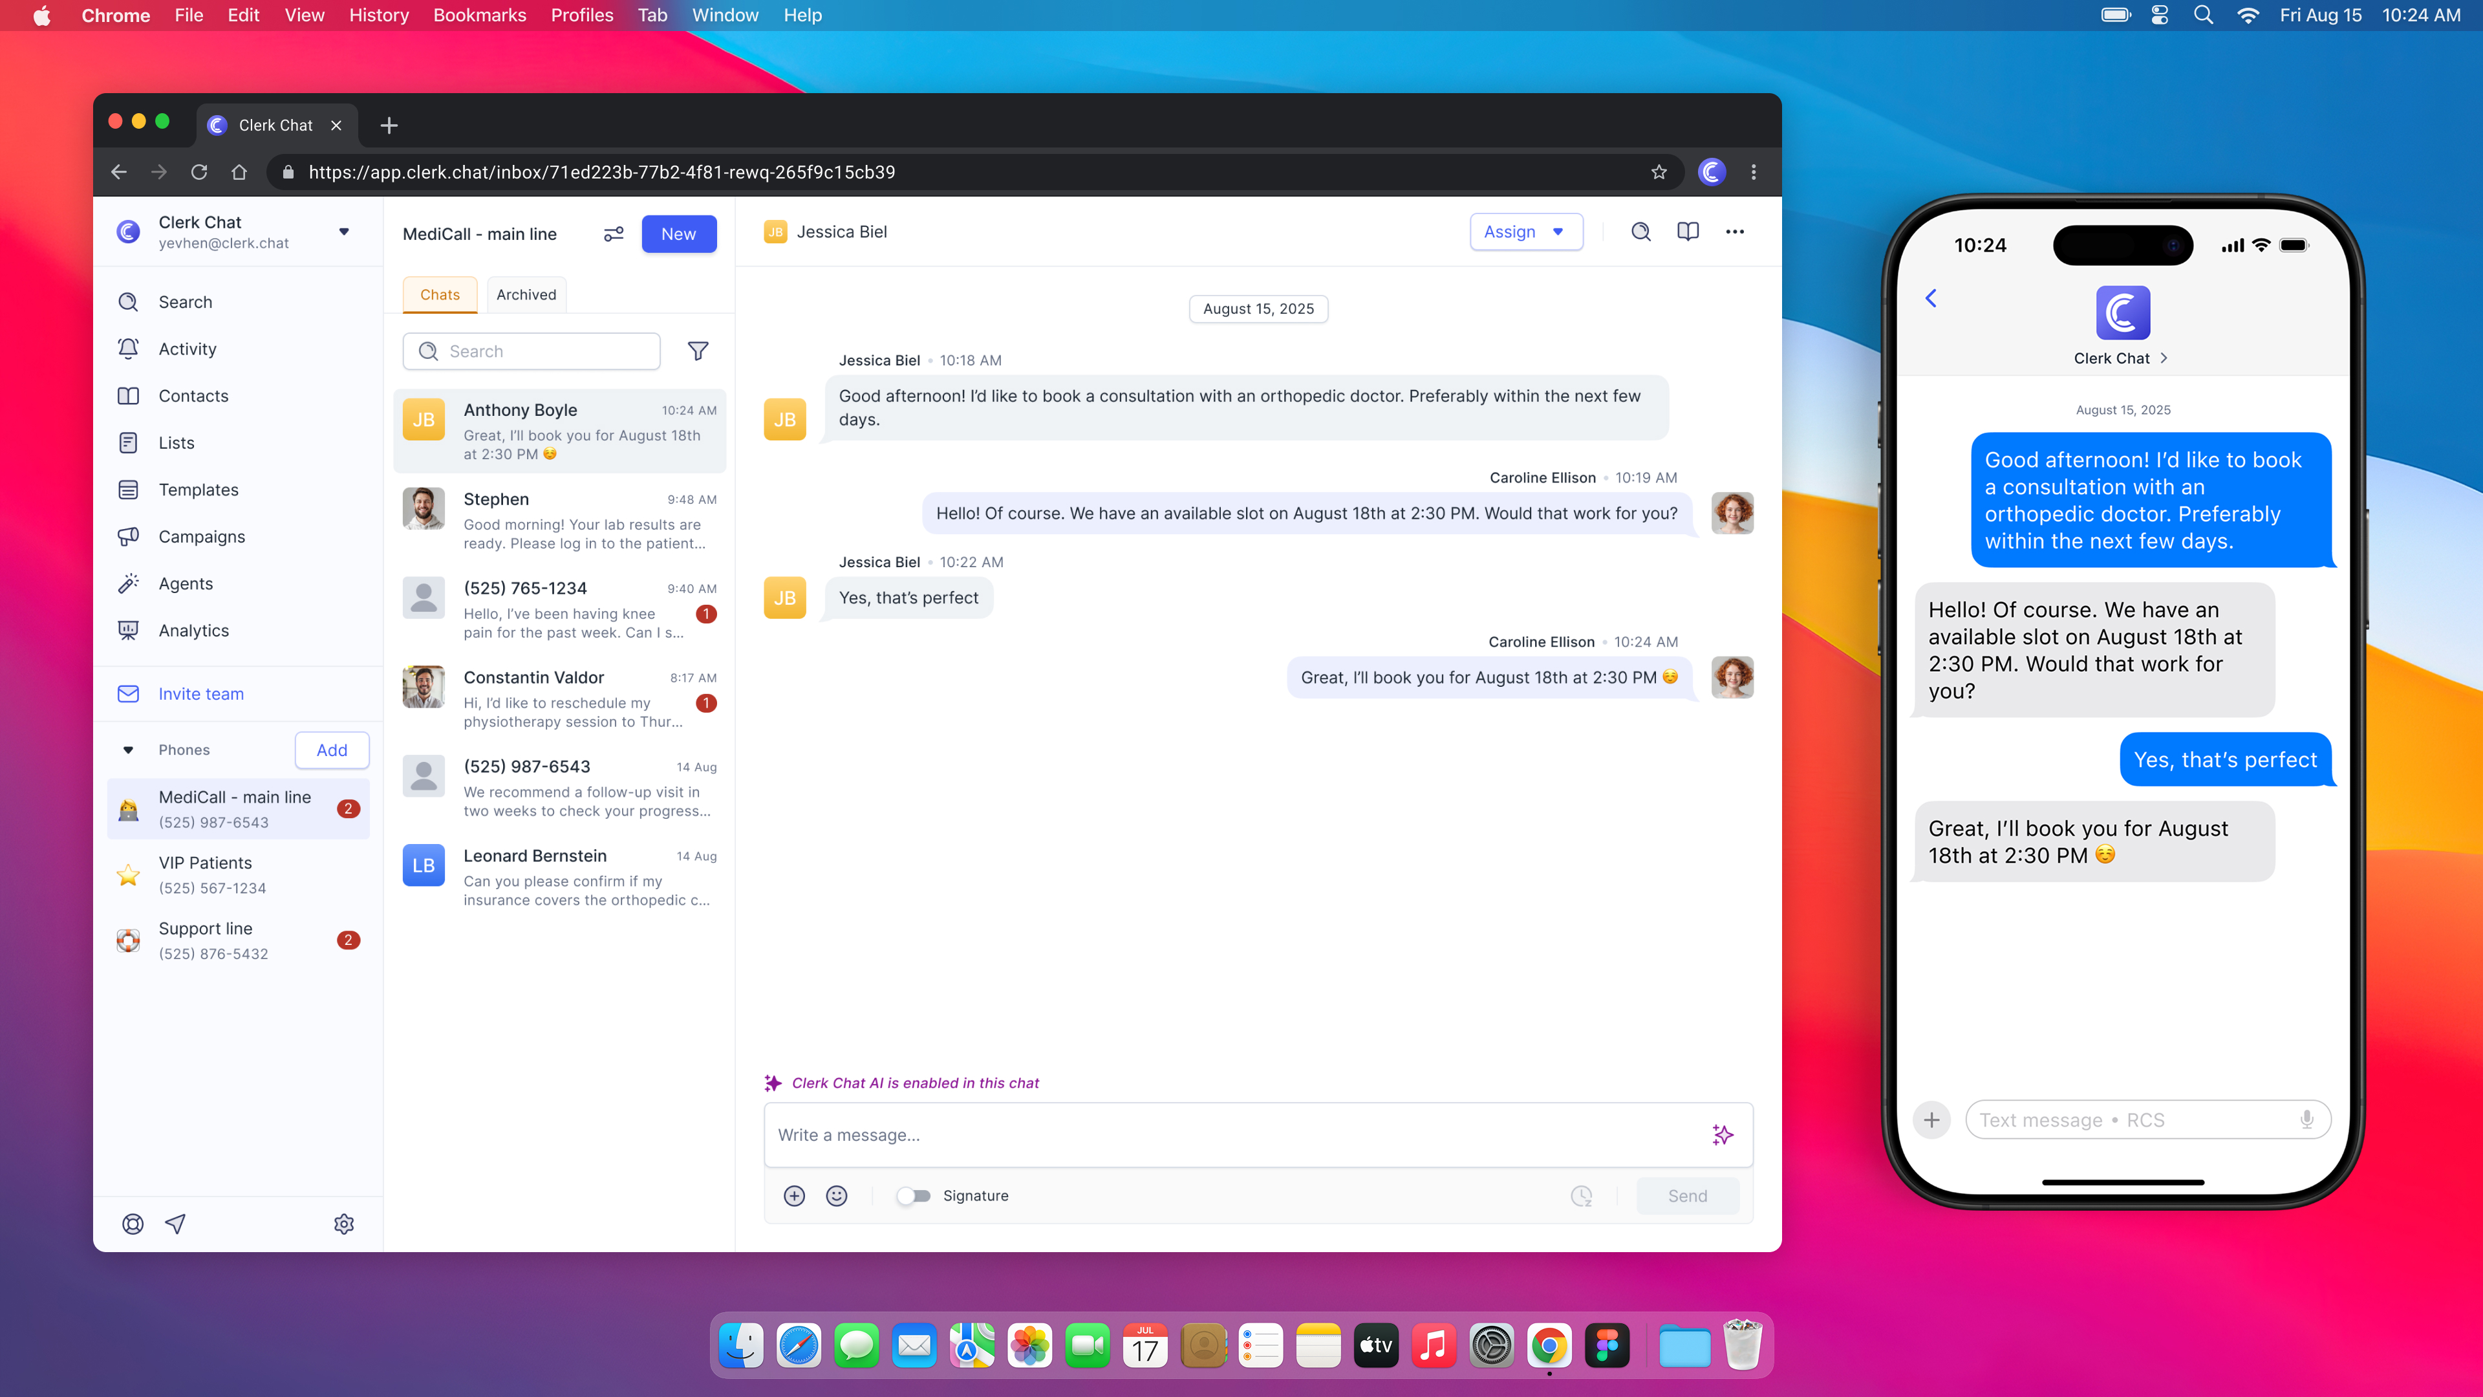This screenshot has height=1397, width=2483.
Task: Open the three-dots more options in chat header
Action: pos(1735,232)
